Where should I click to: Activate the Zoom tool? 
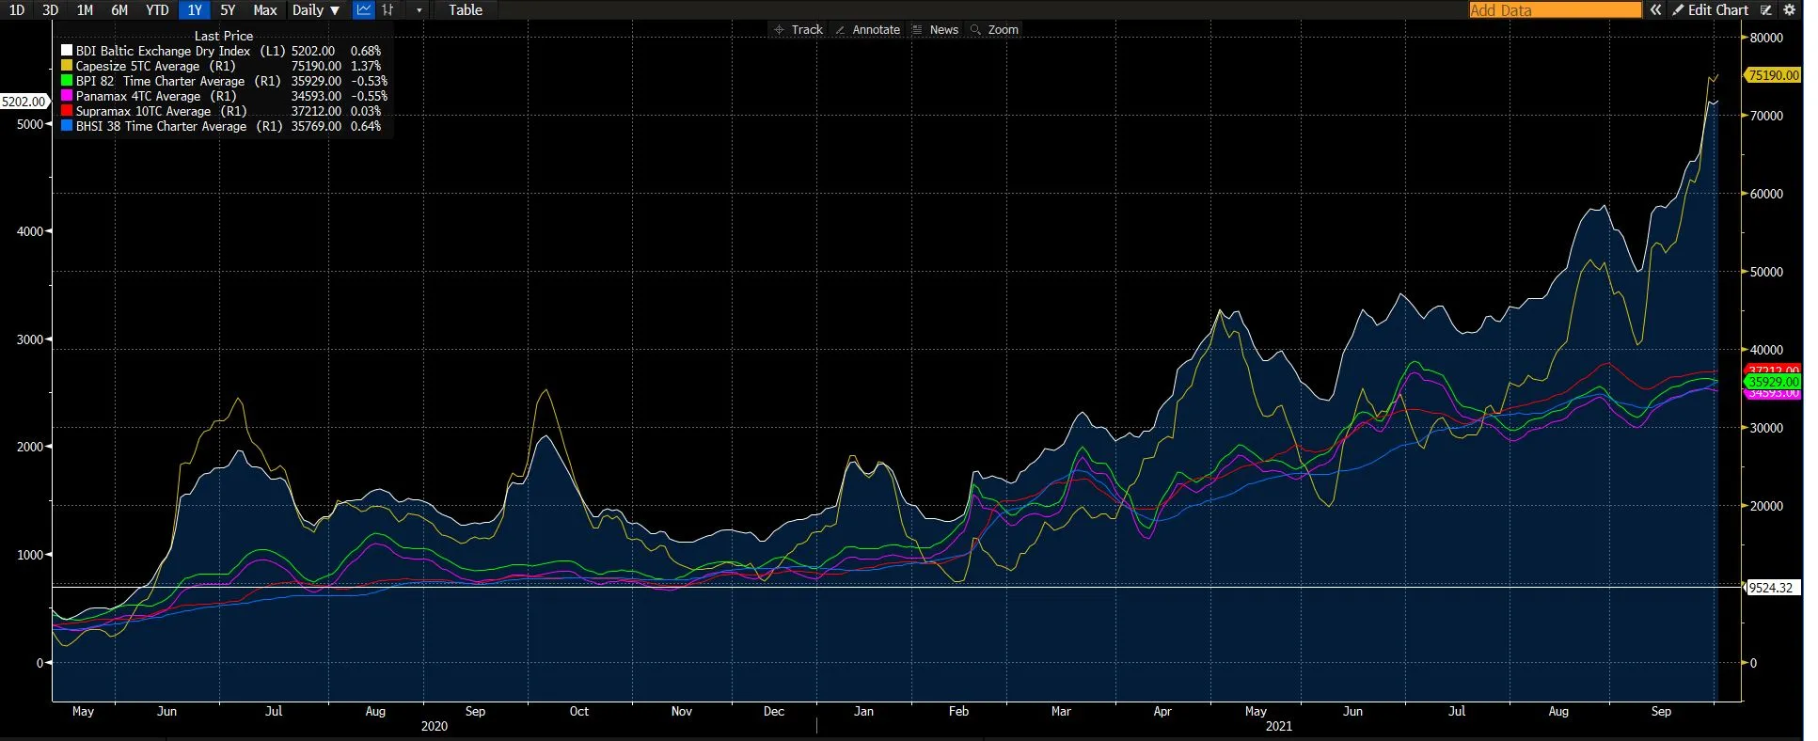[x=995, y=30]
